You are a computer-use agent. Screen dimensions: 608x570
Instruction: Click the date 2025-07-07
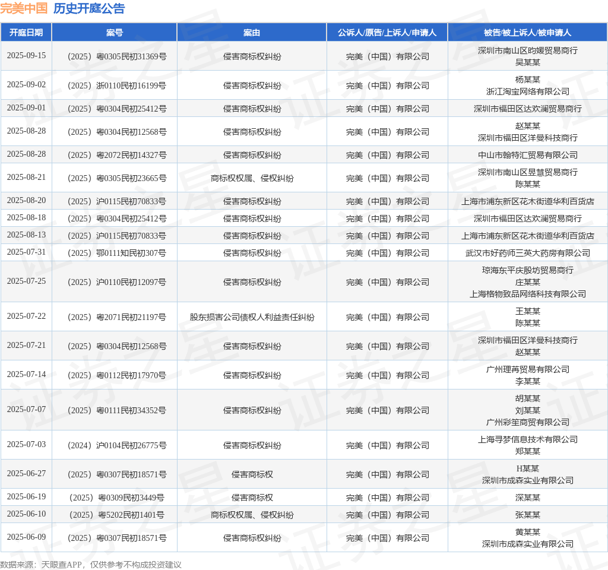pos(26,409)
